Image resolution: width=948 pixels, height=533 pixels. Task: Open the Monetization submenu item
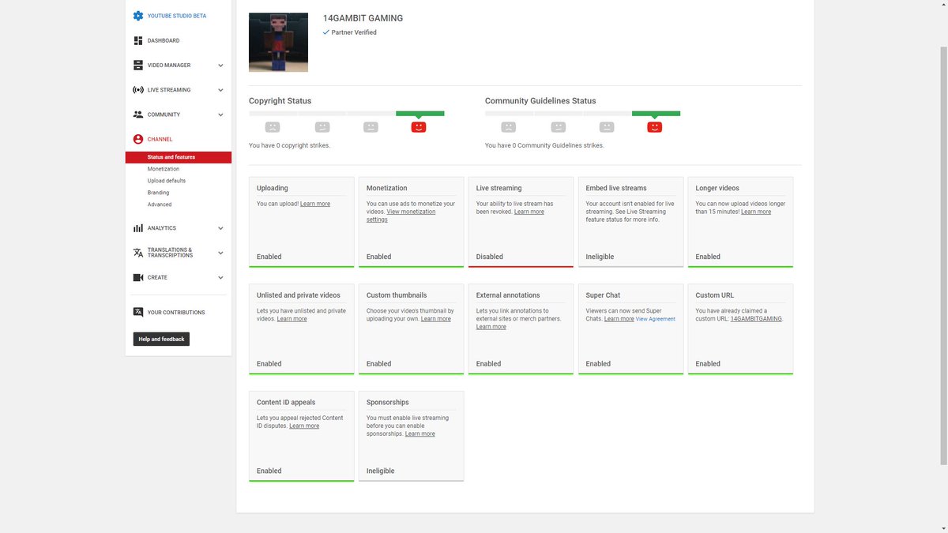[164, 169]
